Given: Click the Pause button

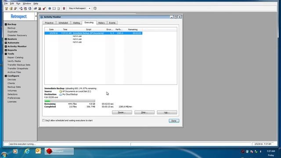Looking at the screenshot, I should tap(122, 112).
